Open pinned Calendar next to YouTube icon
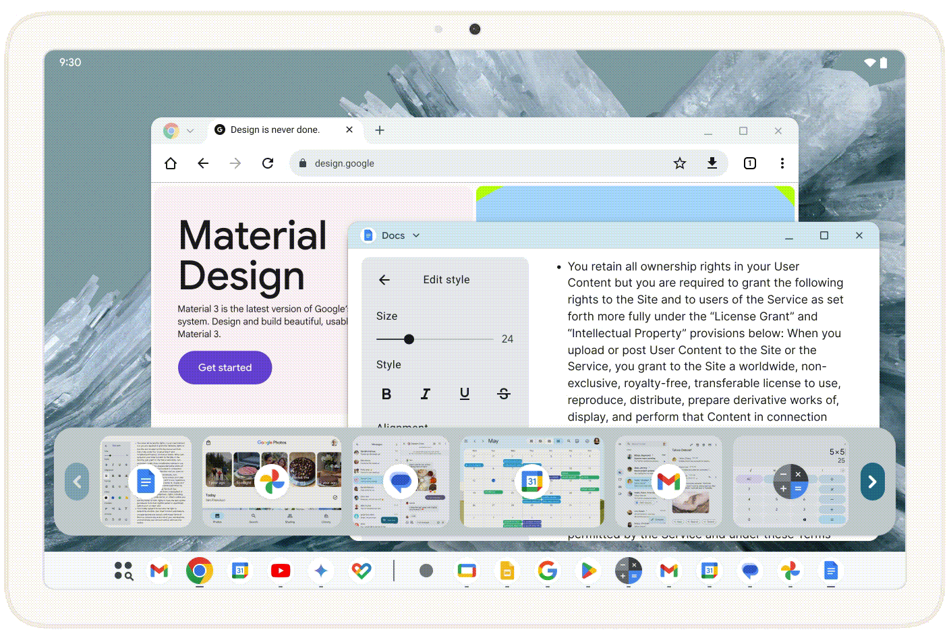Viewport: 951px width, 636px height. [240, 571]
